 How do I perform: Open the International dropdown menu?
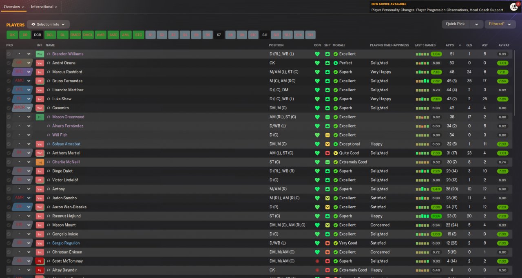(x=44, y=7)
